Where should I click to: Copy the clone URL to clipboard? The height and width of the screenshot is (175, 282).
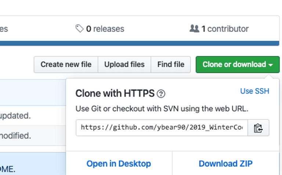258,128
